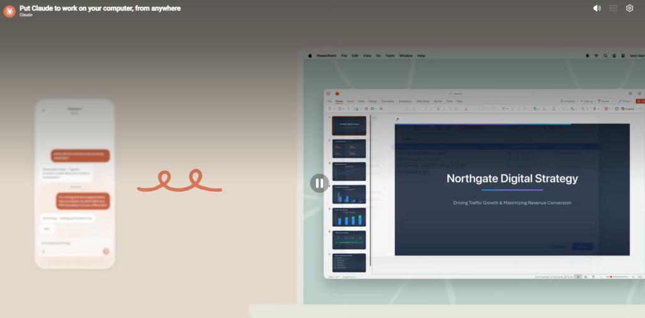Open the Claude channel avatar
Image resolution: width=645 pixels, height=318 pixels.
point(9,11)
